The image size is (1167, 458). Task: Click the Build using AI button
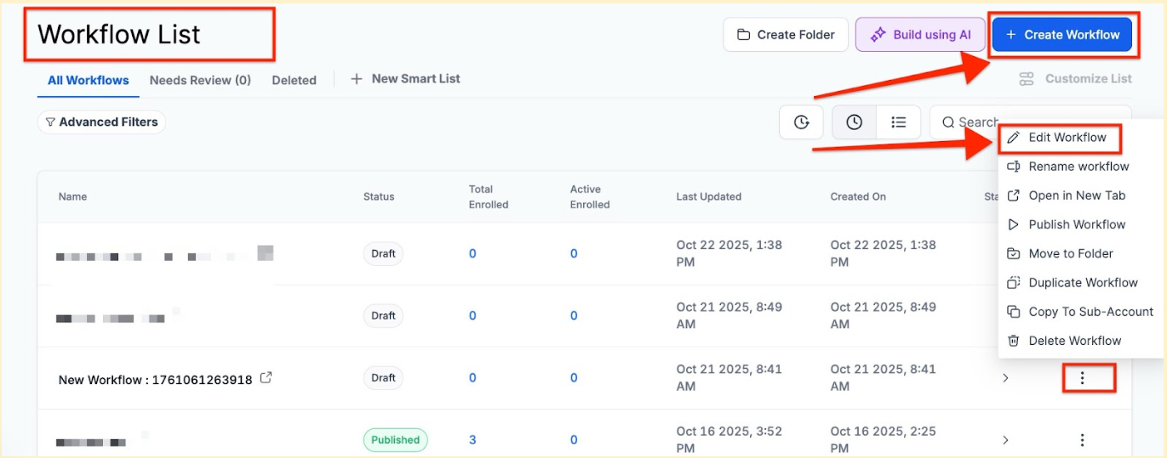click(x=919, y=35)
